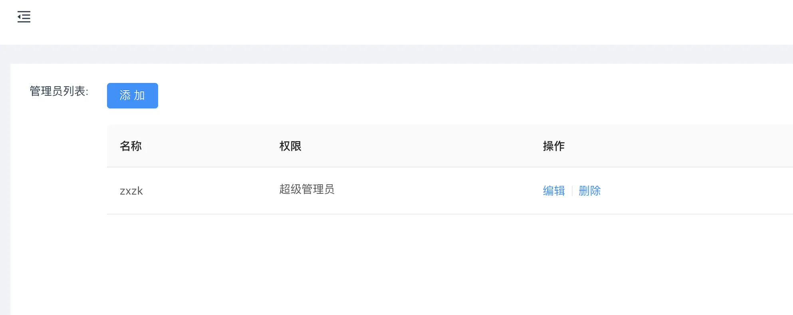Select the 操作 column header
The width and height of the screenshot is (793, 315).
tap(554, 146)
